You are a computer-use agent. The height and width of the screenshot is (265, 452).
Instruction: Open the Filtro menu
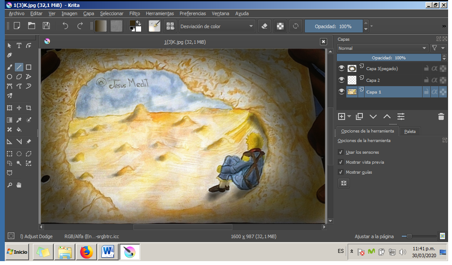(134, 13)
